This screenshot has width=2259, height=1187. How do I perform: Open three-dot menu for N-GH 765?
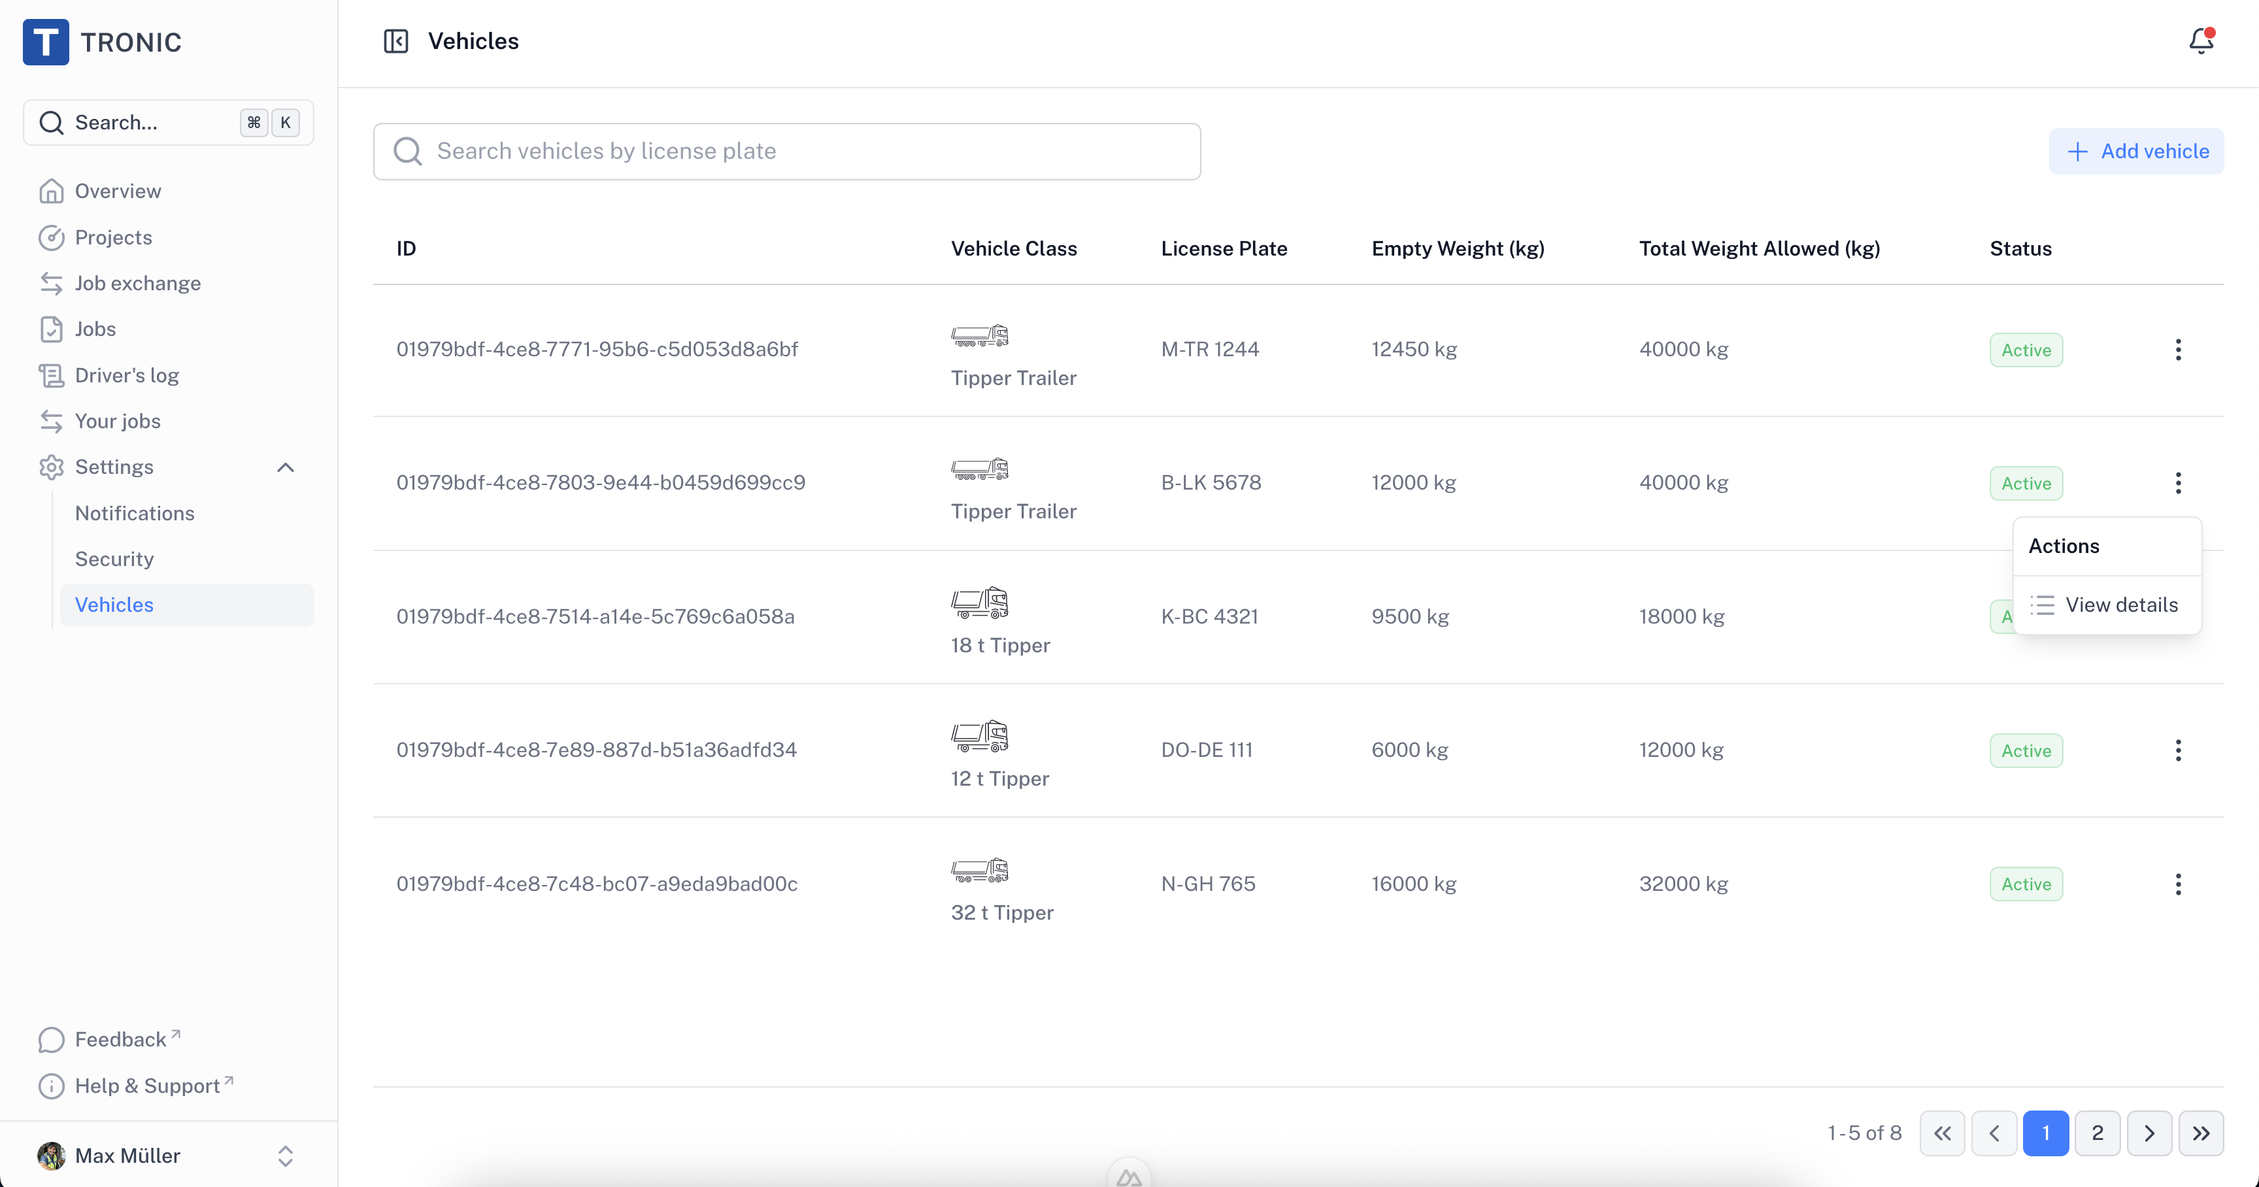pos(2177,884)
